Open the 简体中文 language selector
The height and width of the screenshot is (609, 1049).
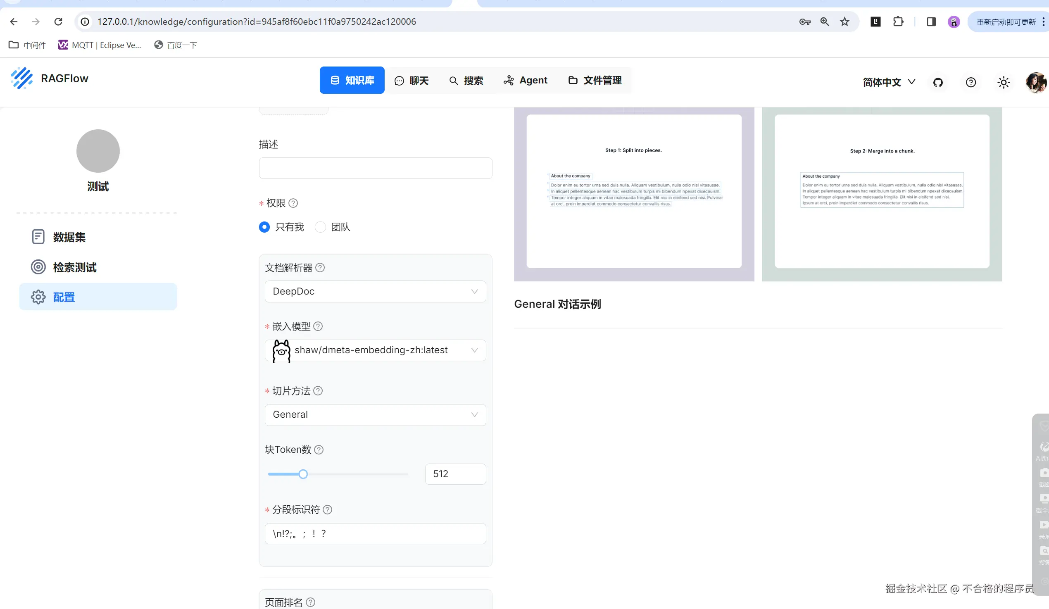(889, 82)
